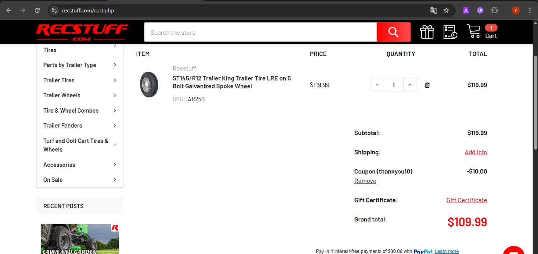Open the Trailer Tires category
538x254 pixels.
point(59,80)
